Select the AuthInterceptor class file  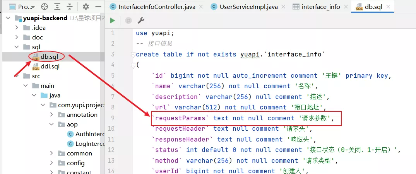point(90,134)
